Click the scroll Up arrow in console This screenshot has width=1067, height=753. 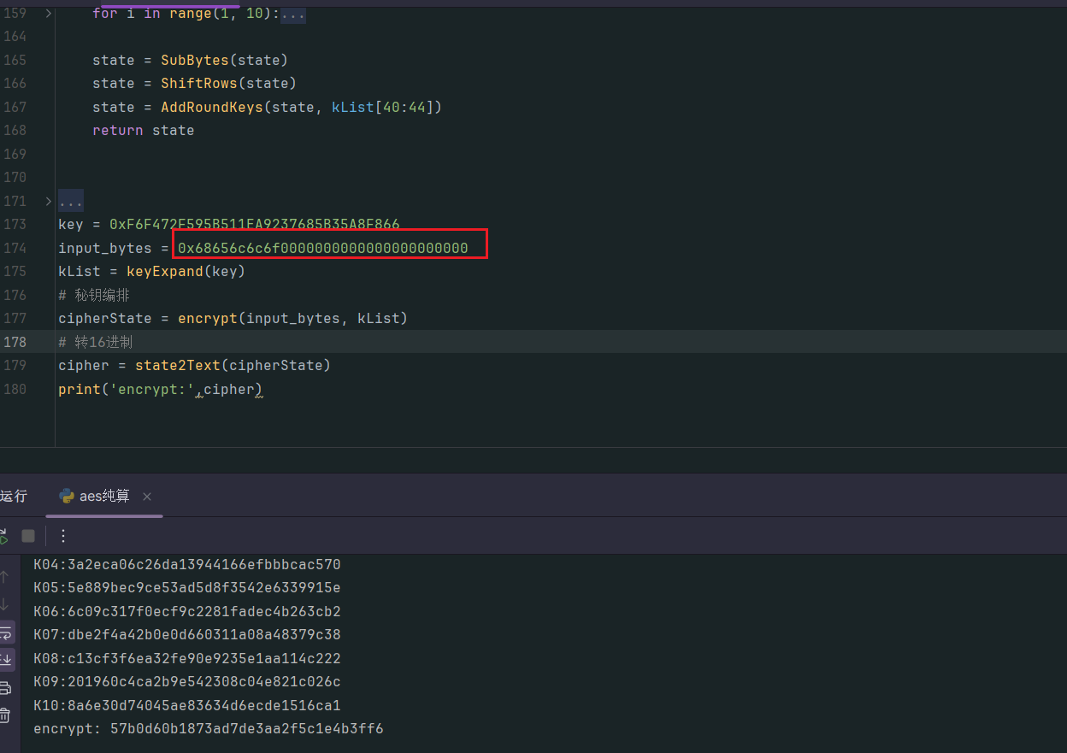4,577
